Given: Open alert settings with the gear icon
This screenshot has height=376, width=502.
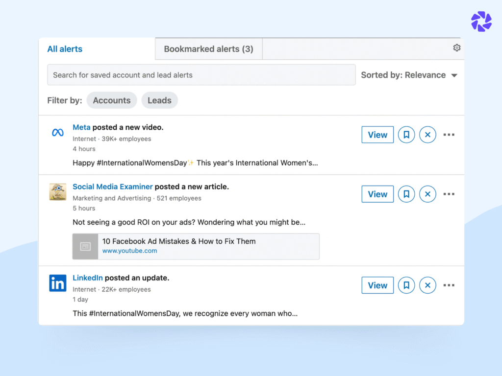Looking at the screenshot, I should (x=457, y=47).
